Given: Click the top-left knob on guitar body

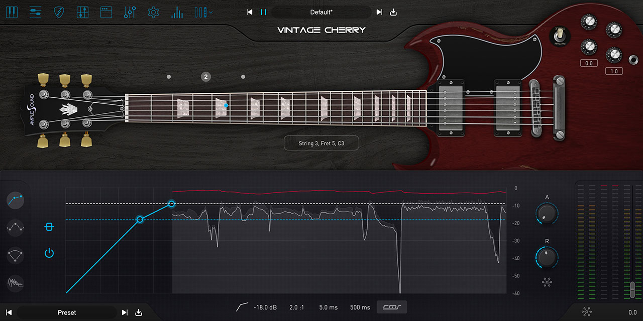Looking at the screenshot, I should coord(588,21).
